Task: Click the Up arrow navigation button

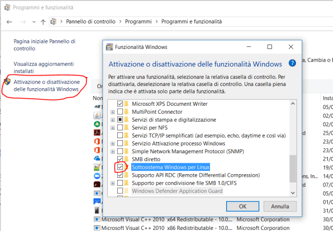Action: coord(43,22)
